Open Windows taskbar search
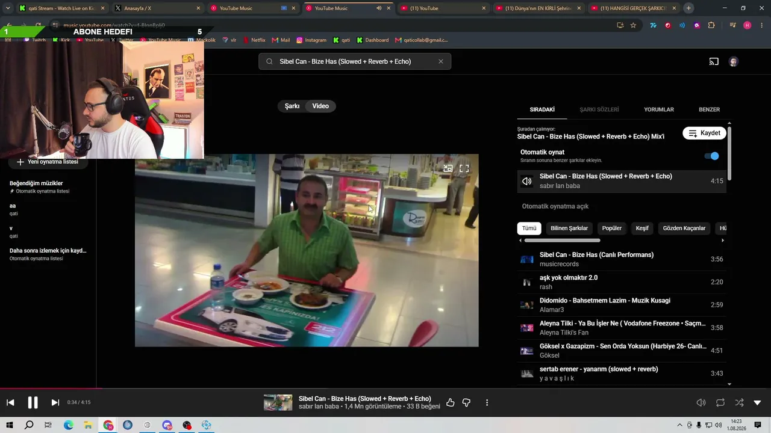 tap(29, 425)
